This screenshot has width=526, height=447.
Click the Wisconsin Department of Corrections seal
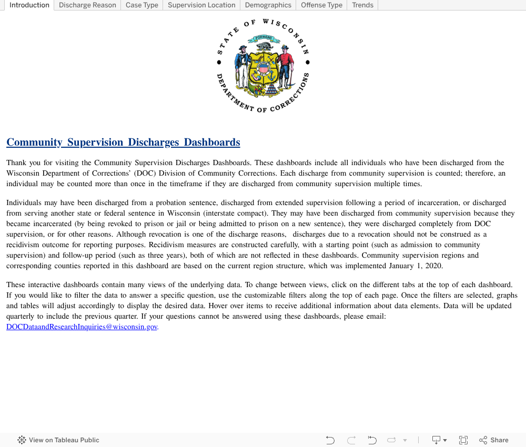[x=263, y=65]
